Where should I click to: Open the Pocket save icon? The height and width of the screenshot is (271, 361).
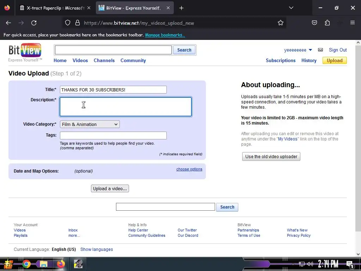pos(314,23)
